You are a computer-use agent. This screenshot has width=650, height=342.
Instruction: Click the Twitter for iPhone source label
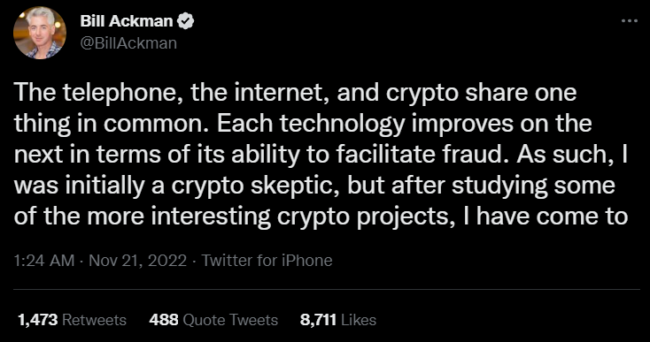point(267,261)
